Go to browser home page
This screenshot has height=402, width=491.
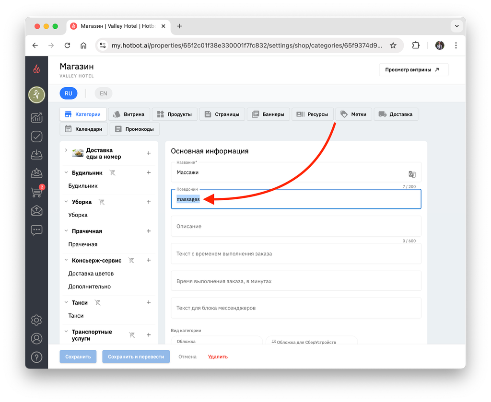pyautogui.click(x=83, y=46)
